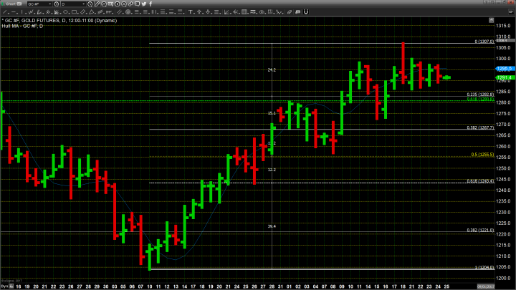Viewport: 516px width, 290px height.
Task: Click the Facebook share icon
Action: 150,4
